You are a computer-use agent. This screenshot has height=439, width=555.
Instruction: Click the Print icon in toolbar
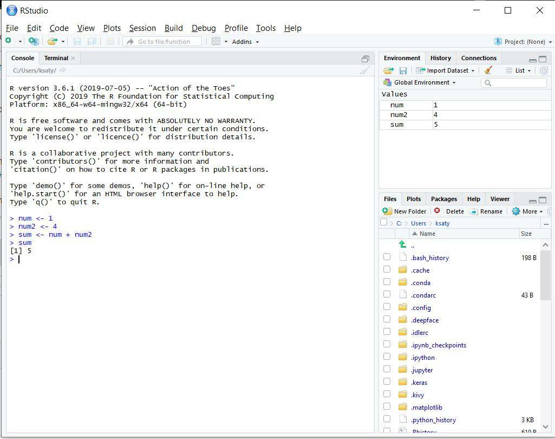[x=110, y=41]
